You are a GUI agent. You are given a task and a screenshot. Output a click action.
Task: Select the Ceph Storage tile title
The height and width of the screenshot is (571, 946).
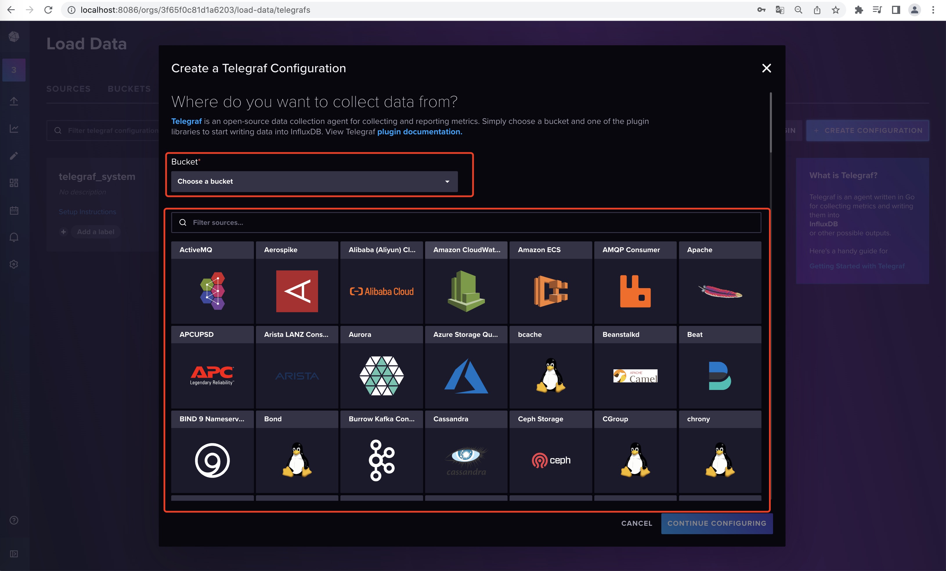tap(541, 419)
